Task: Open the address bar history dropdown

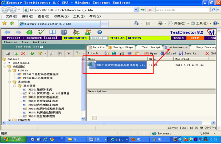Action: point(136,10)
